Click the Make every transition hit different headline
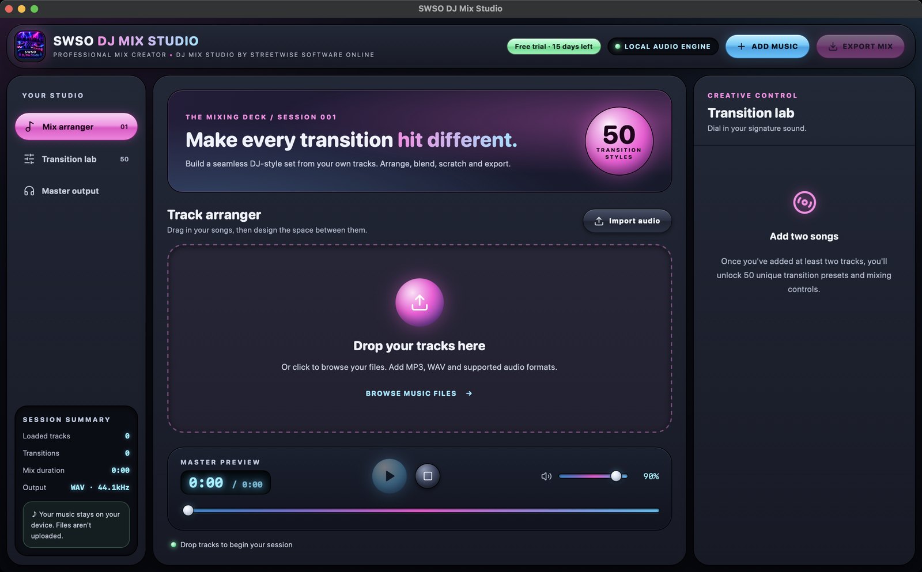 click(x=352, y=140)
